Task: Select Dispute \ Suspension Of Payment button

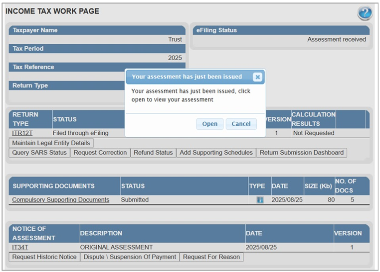Action: [x=130, y=257]
